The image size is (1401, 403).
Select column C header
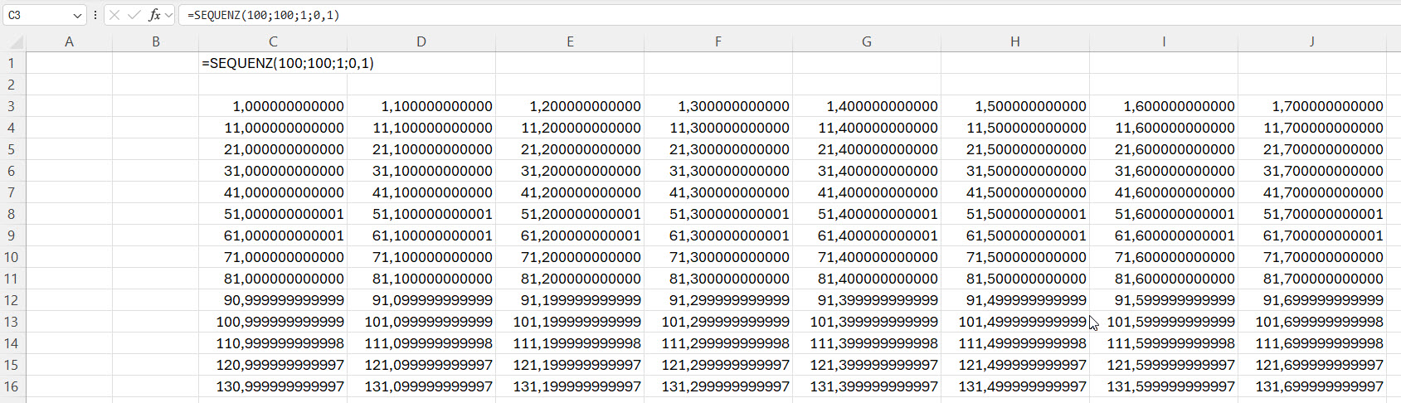click(x=273, y=41)
